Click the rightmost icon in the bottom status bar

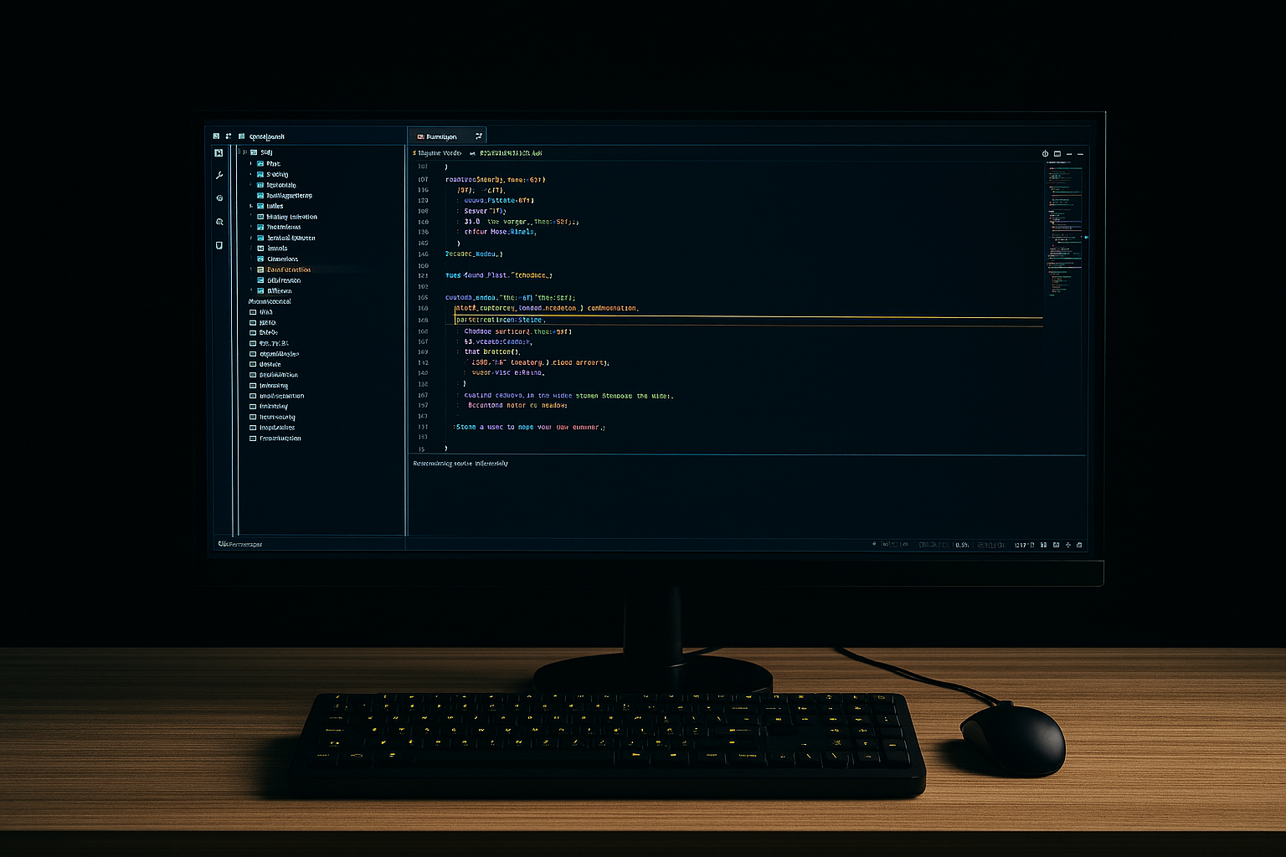(x=1079, y=545)
